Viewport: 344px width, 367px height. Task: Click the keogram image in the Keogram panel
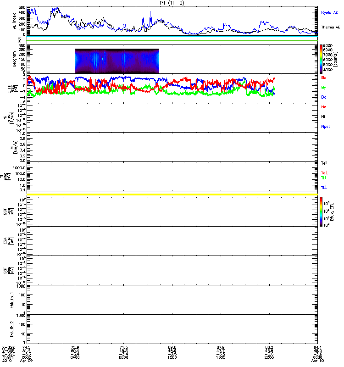(x=117, y=61)
